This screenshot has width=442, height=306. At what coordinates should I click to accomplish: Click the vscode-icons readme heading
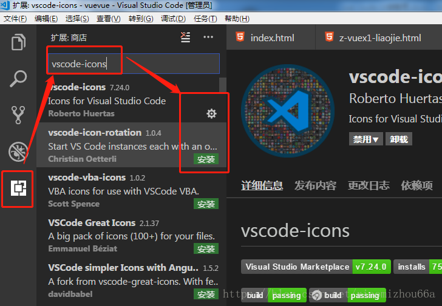[295, 231]
